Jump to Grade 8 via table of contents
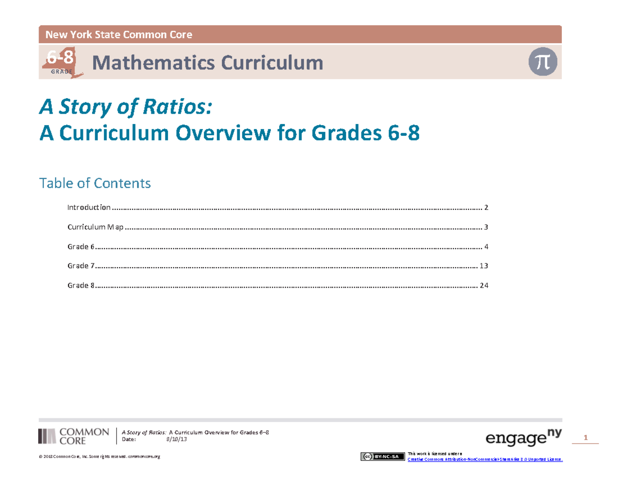Viewport: 618px width, 477px height. pyautogui.click(x=80, y=285)
